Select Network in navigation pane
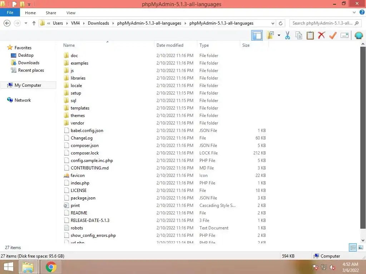 [x=23, y=100]
